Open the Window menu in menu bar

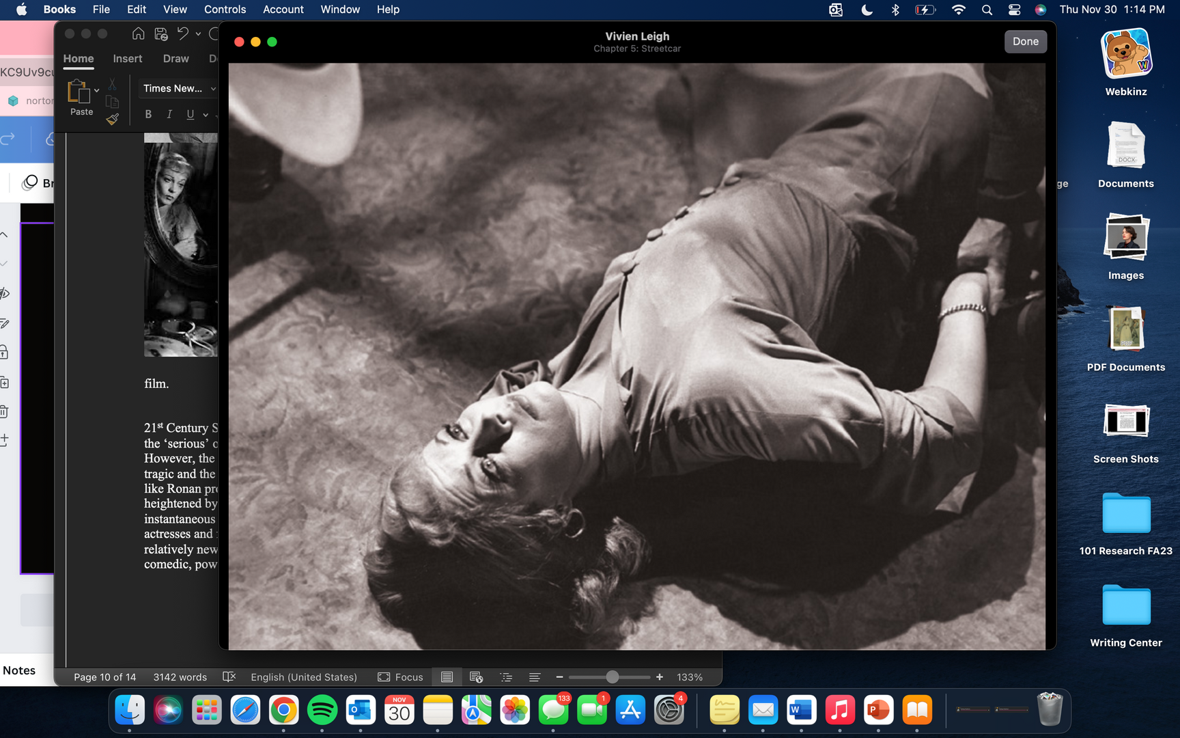tap(340, 10)
